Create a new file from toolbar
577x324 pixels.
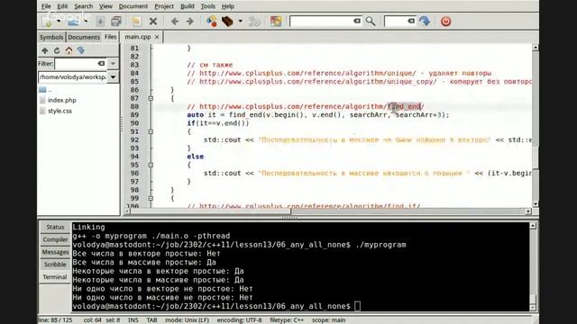(48, 22)
